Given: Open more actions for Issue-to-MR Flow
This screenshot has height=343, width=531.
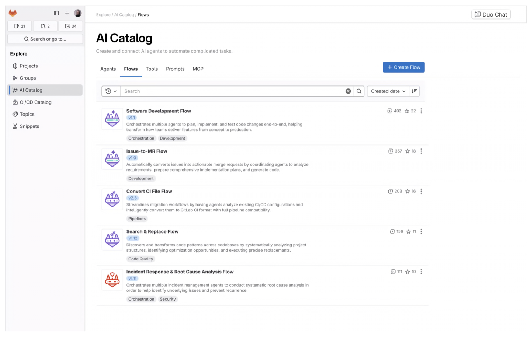Looking at the screenshot, I should tap(421, 151).
